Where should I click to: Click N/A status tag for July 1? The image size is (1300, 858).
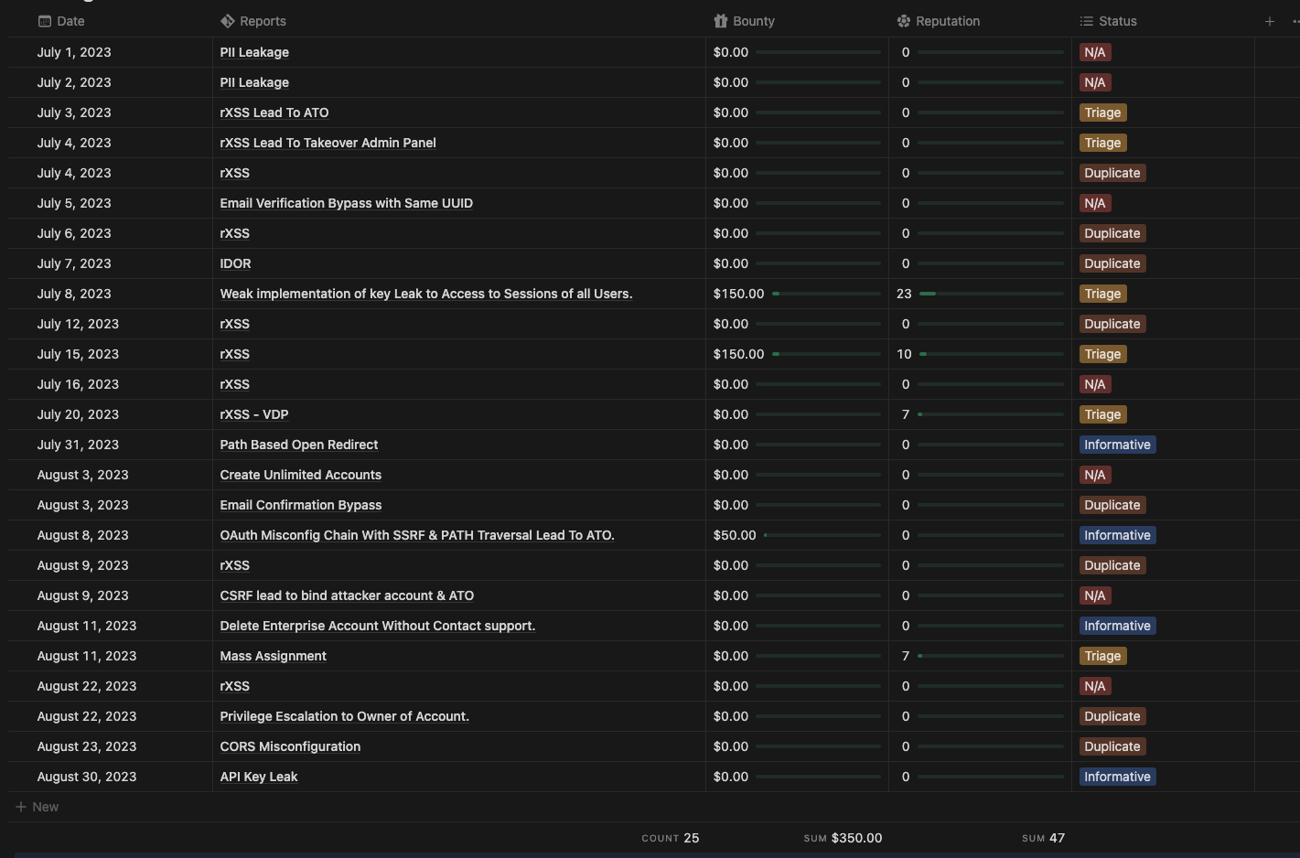pos(1095,52)
